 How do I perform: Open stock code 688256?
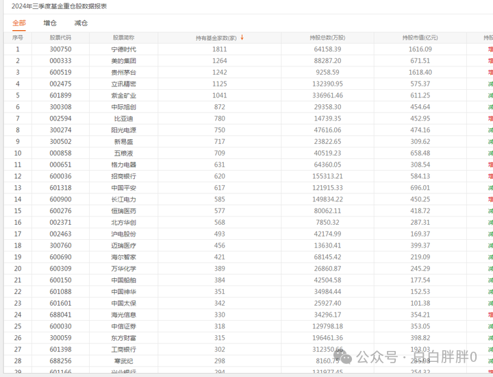click(x=60, y=361)
